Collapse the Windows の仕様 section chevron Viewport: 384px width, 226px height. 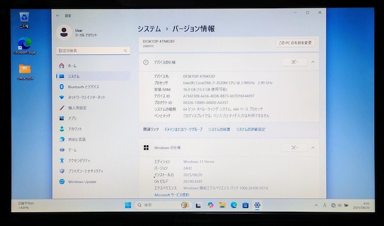[x=313, y=148]
